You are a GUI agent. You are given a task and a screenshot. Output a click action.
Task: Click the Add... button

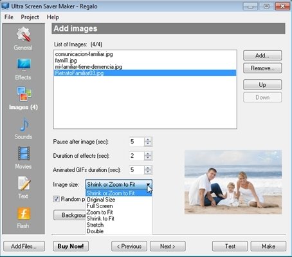pyautogui.click(x=262, y=55)
